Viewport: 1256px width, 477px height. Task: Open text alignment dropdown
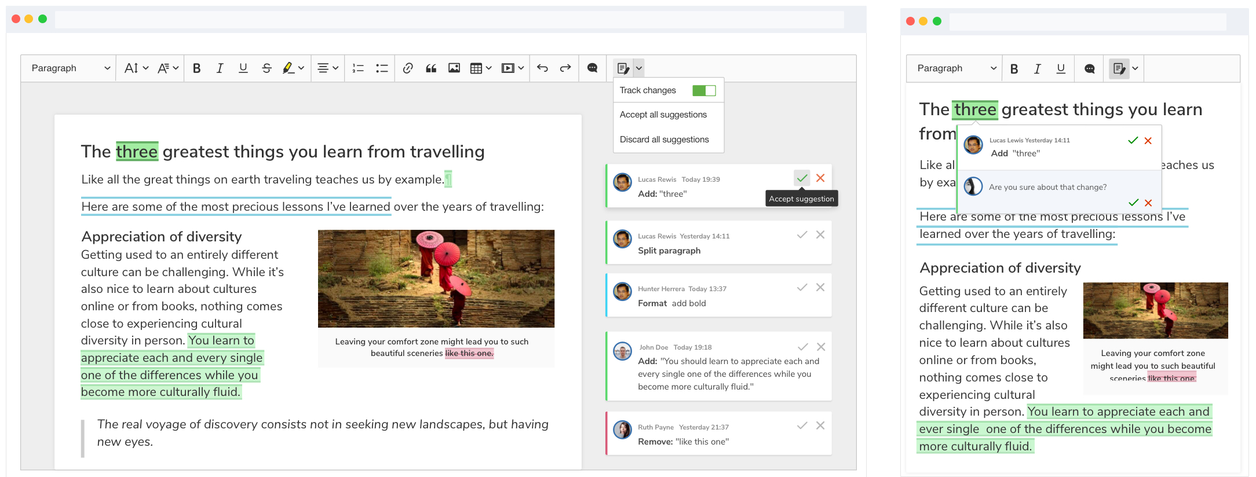click(328, 68)
